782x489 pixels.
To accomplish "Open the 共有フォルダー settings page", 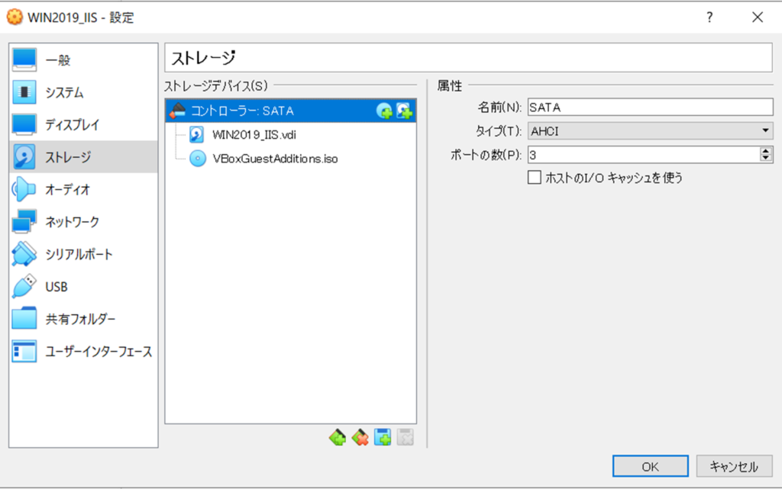I will click(x=80, y=319).
